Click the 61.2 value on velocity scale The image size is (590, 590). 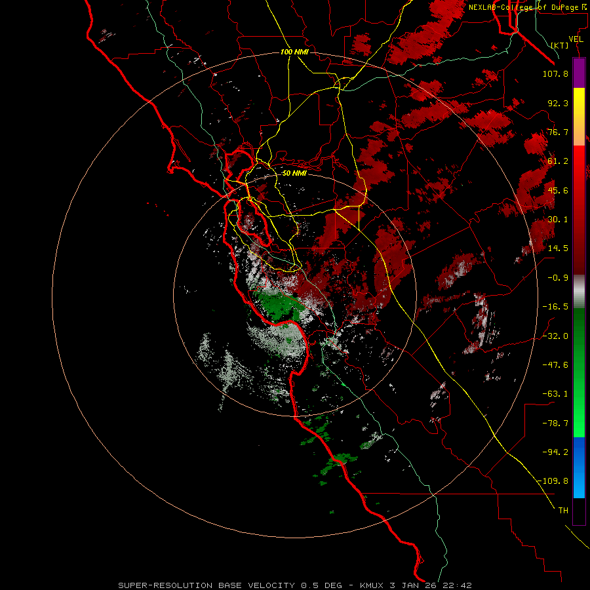[558, 161]
